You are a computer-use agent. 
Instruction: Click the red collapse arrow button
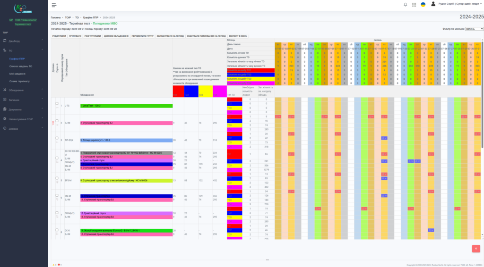point(475,248)
